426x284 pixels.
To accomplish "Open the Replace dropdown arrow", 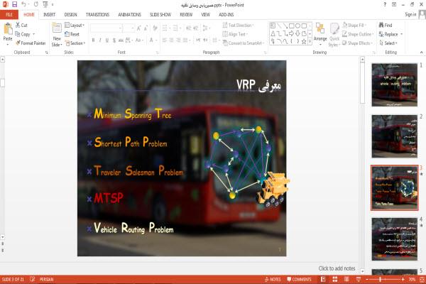I will 402,34.
